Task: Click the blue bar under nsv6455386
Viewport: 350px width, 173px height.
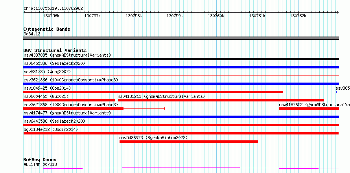Action: (181, 67)
